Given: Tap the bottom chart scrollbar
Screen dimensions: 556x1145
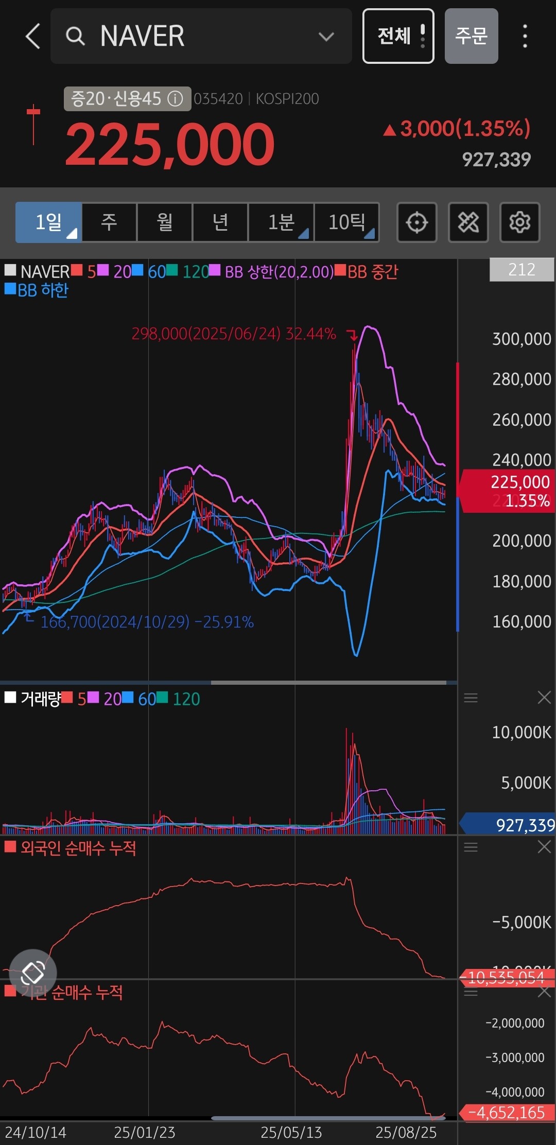Looking at the screenshot, I should point(328,1118).
